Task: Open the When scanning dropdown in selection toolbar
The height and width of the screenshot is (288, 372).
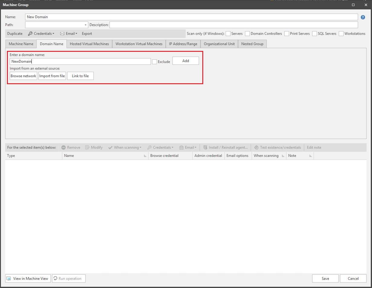Action: click(x=125, y=147)
